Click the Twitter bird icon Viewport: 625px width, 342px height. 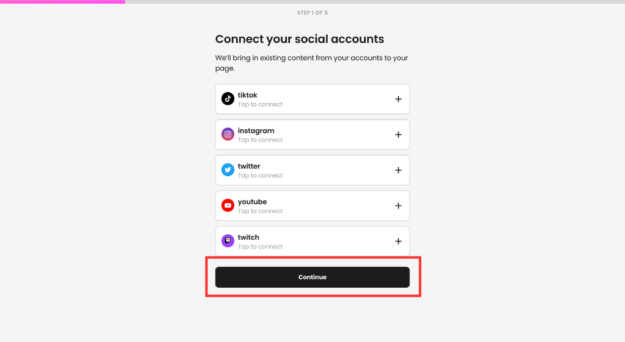[x=228, y=169]
